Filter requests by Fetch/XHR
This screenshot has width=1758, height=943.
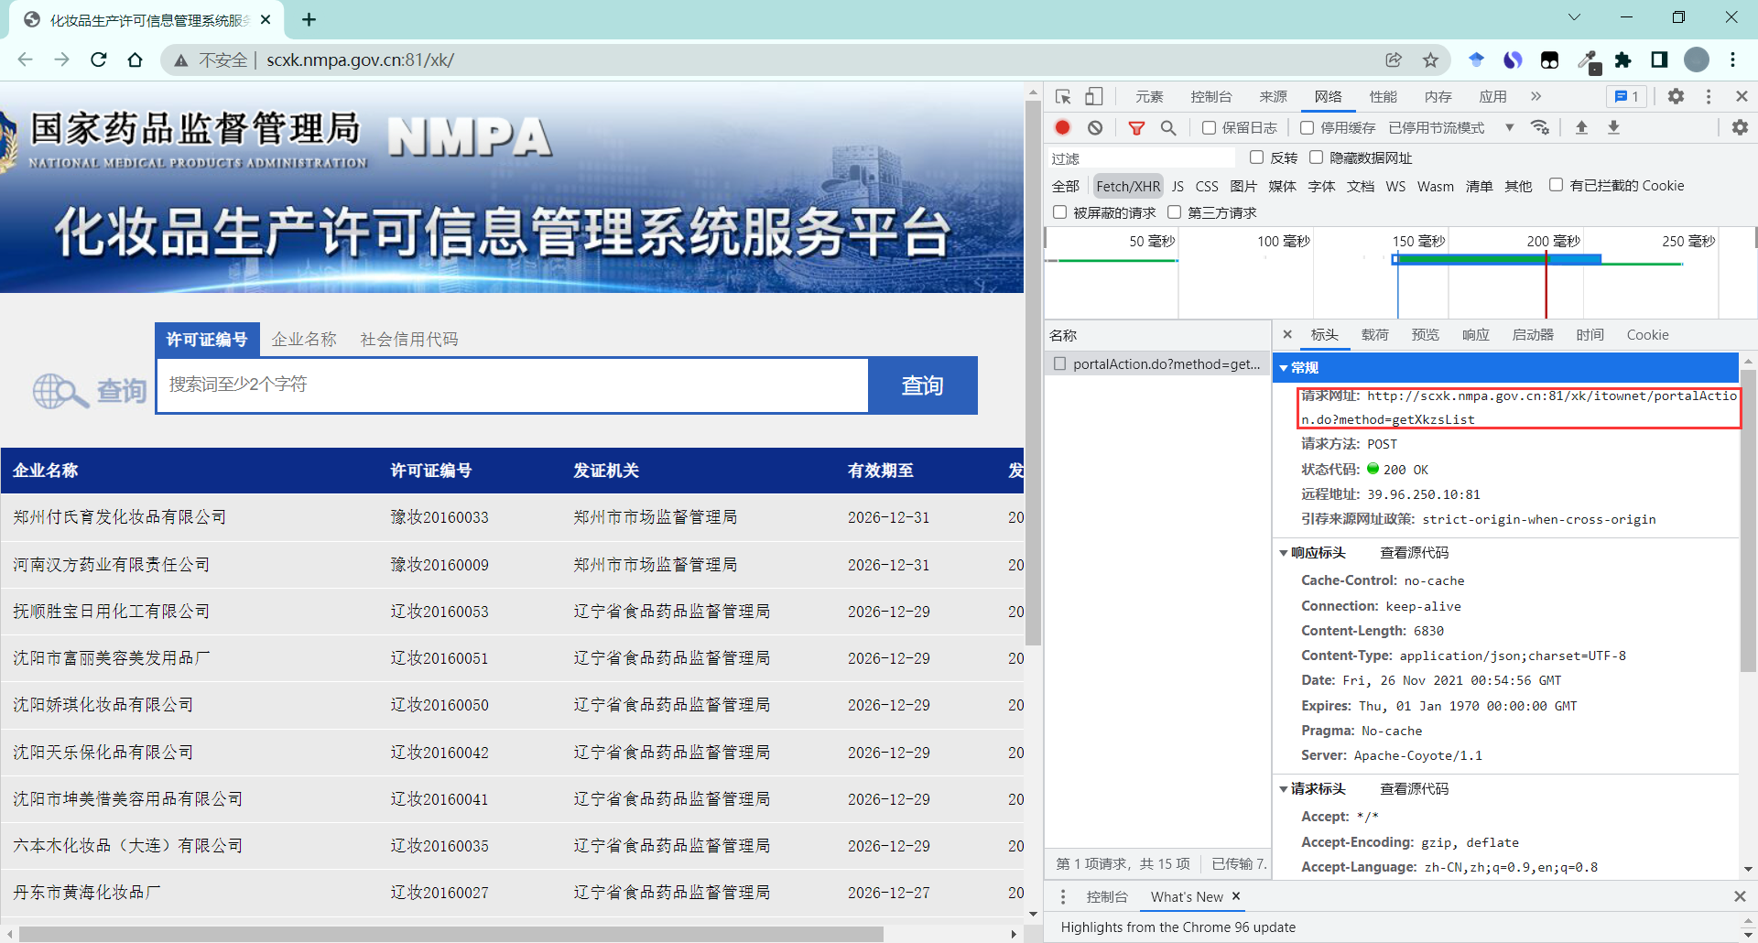tap(1128, 186)
